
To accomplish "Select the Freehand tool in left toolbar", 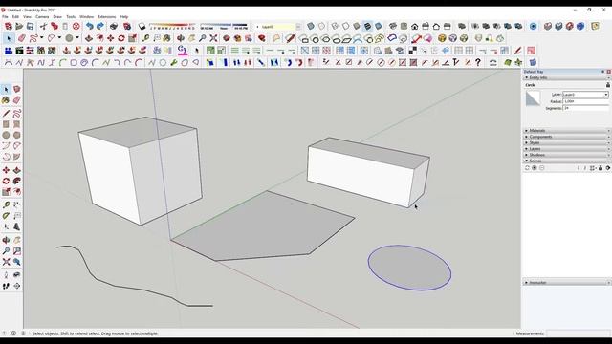I will coord(17,114).
